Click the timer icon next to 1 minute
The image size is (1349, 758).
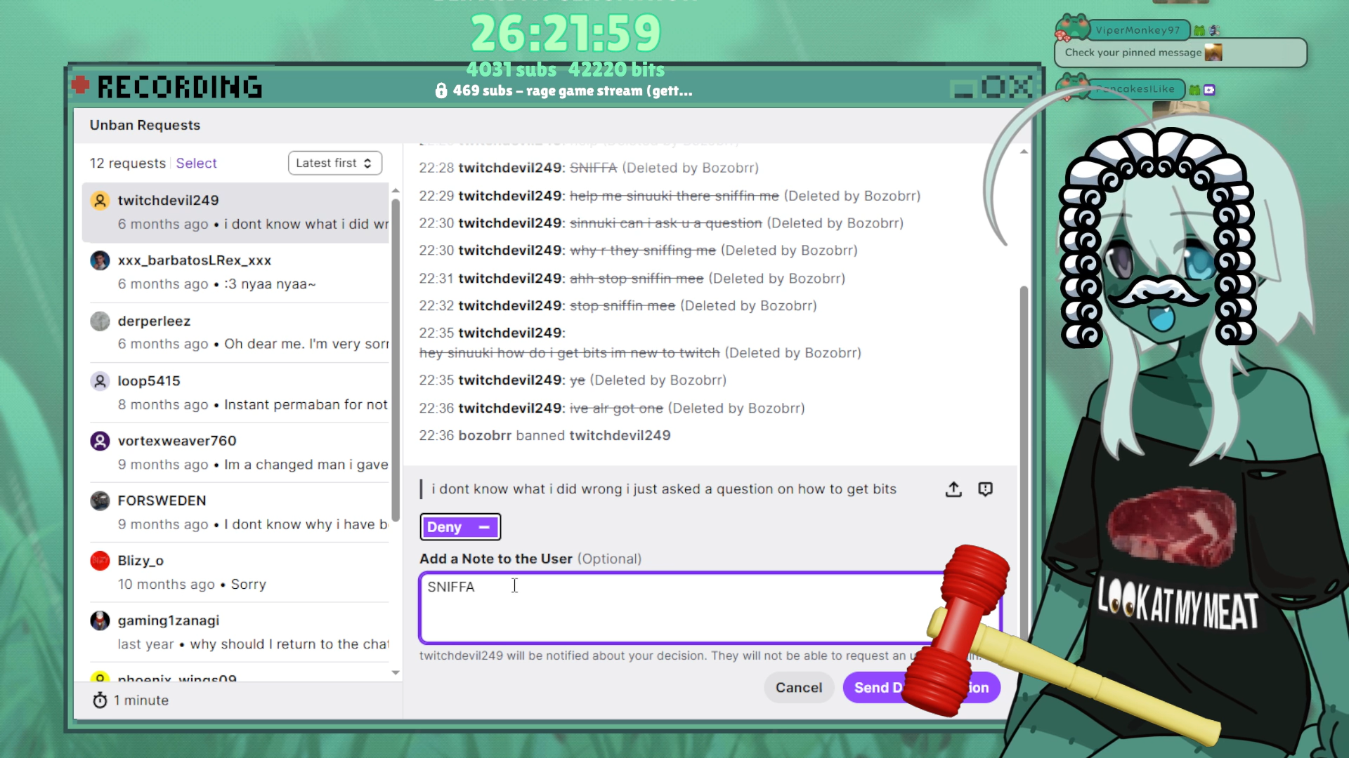pos(100,700)
